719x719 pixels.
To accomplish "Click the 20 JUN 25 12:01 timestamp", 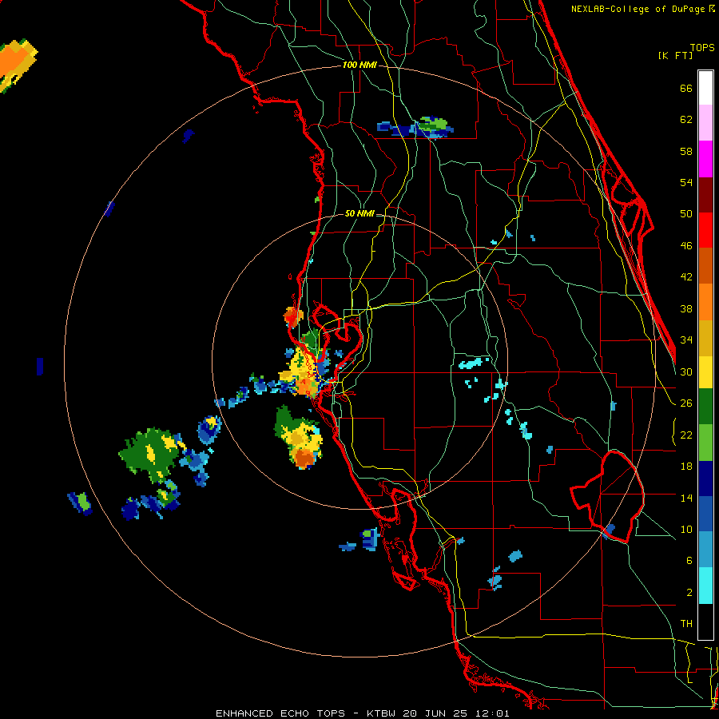I will point(456,713).
